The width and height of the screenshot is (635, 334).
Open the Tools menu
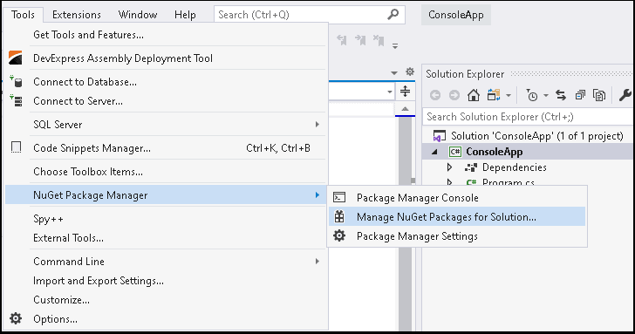tap(23, 15)
